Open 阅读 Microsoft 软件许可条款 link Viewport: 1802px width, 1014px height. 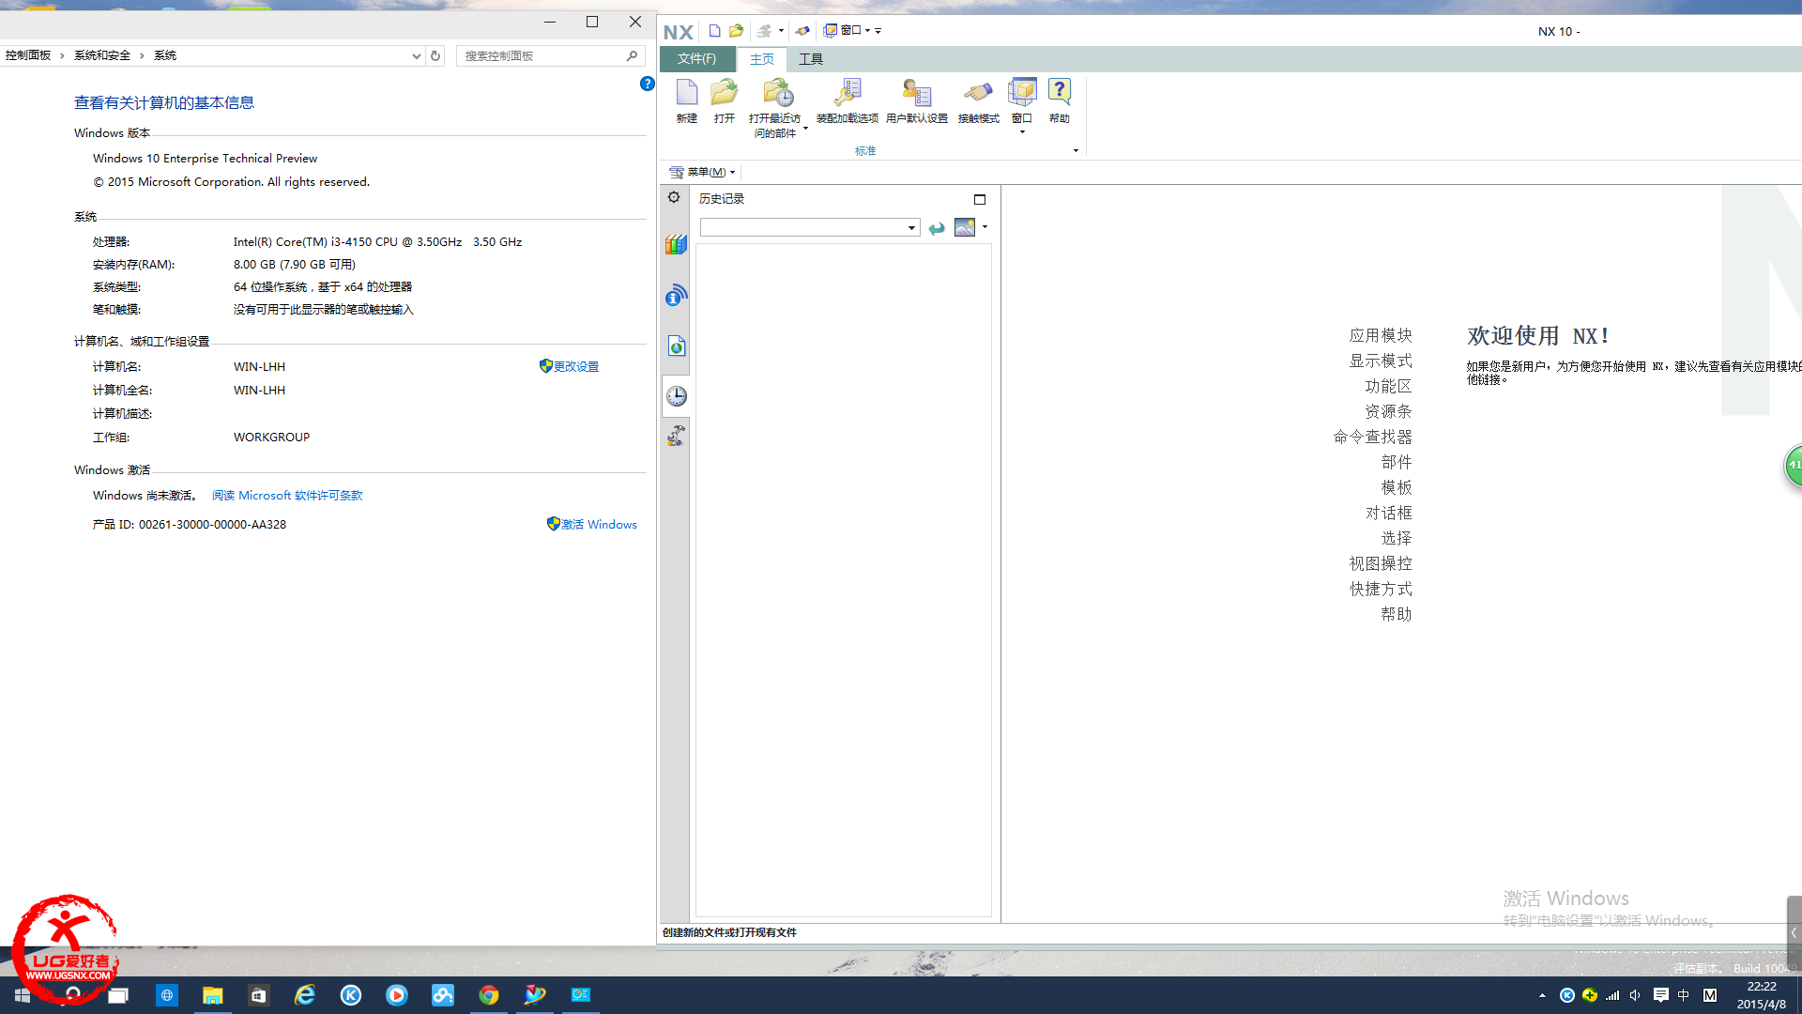click(287, 496)
